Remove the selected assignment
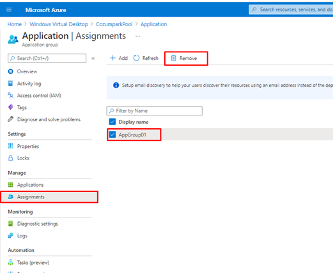Image resolution: width=333 pixels, height=273 pixels. click(x=184, y=58)
